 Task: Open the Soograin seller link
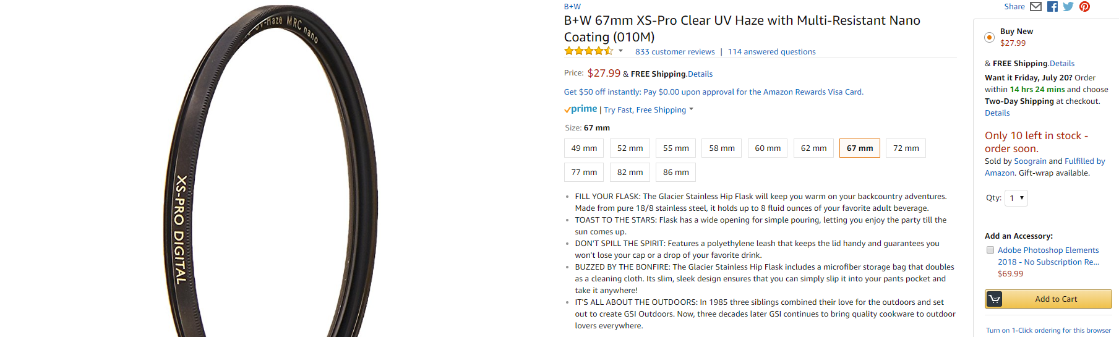(x=1031, y=161)
